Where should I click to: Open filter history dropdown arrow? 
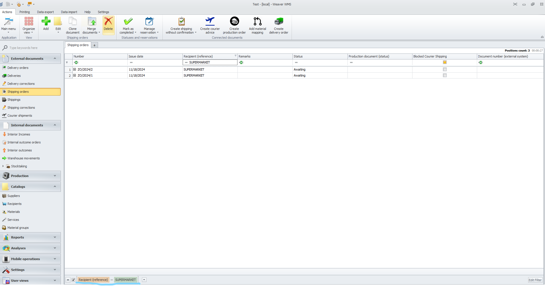point(144,280)
